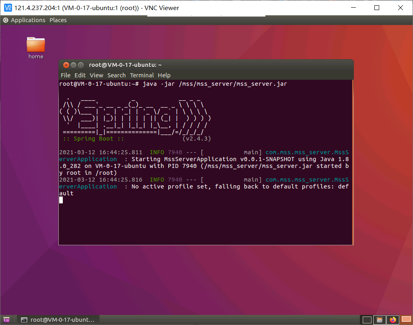Click 'Starting MssServerApplication' log text

[x=184, y=159]
